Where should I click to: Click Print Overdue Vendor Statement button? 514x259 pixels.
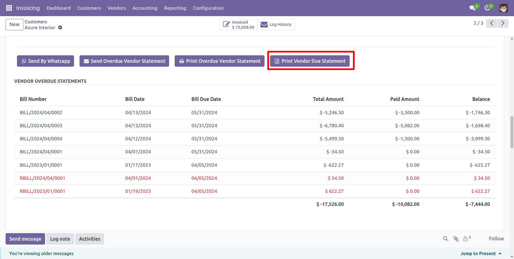pyautogui.click(x=219, y=61)
